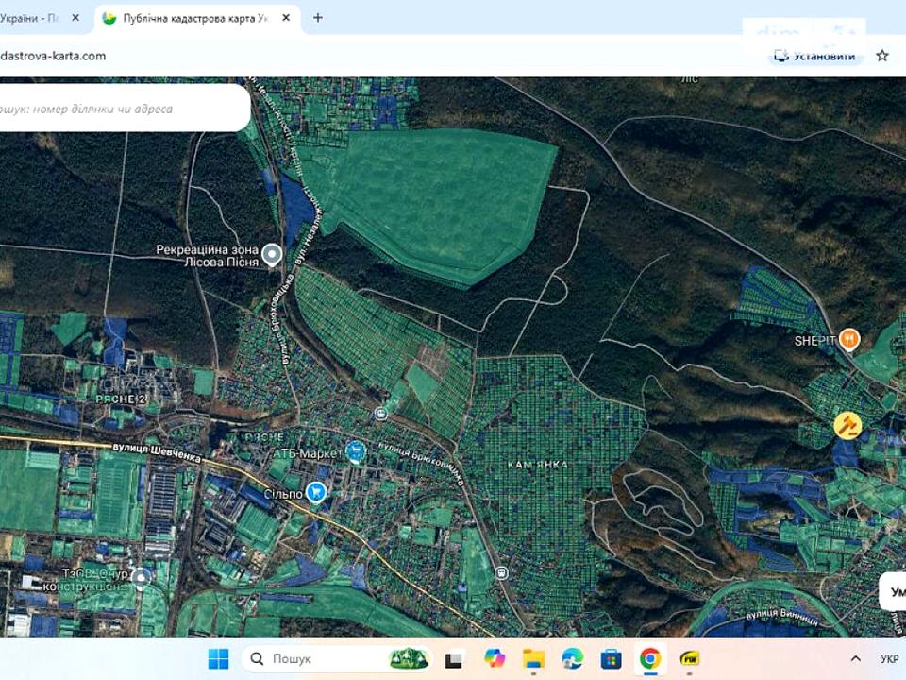Click the yellow hammer marker on the map

tap(847, 425)
